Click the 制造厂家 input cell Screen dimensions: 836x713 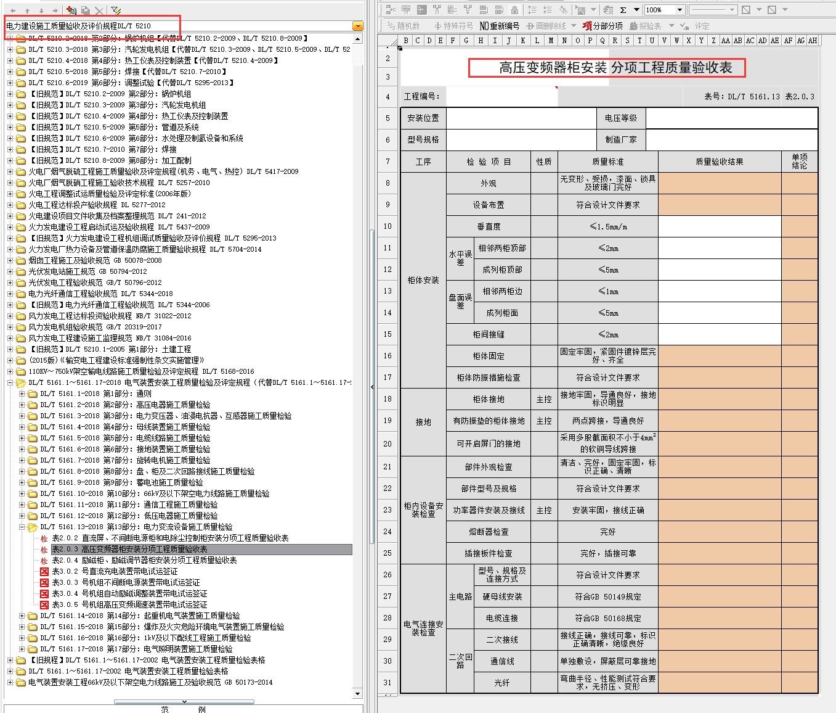(732, 139)
